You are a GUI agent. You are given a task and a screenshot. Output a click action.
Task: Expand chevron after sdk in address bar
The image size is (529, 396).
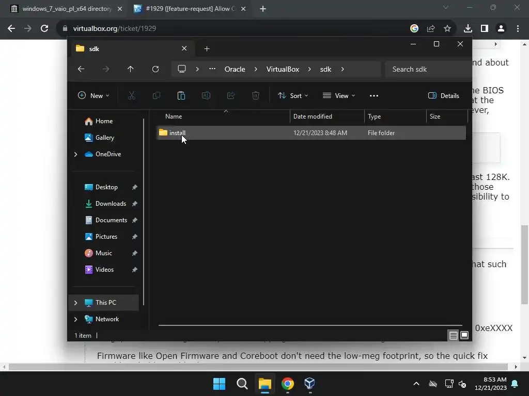tap(343, 69)
